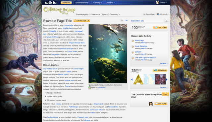Click the JoePlay avatar icon
Screen dimensions: 212x122
click(x=157, y=3)
